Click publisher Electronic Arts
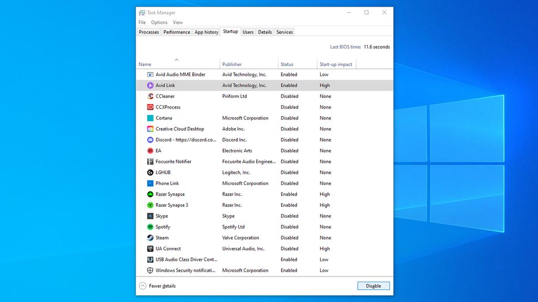This screenshot has width=538, height=302. (x=237, y=150)
